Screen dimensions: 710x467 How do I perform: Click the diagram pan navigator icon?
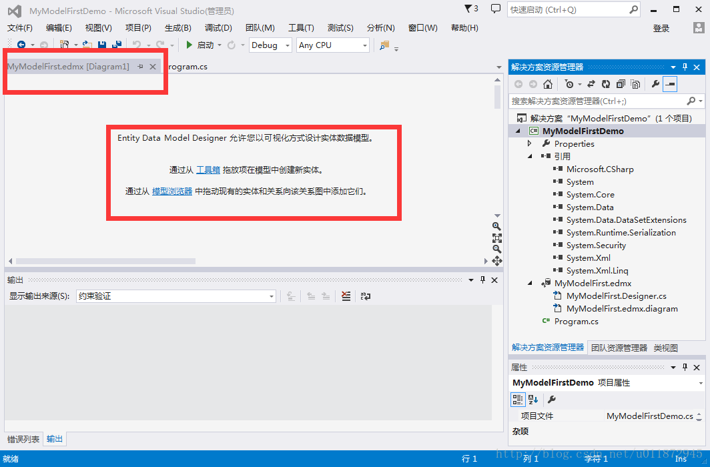pyautogui.click(x=496, y=261)
